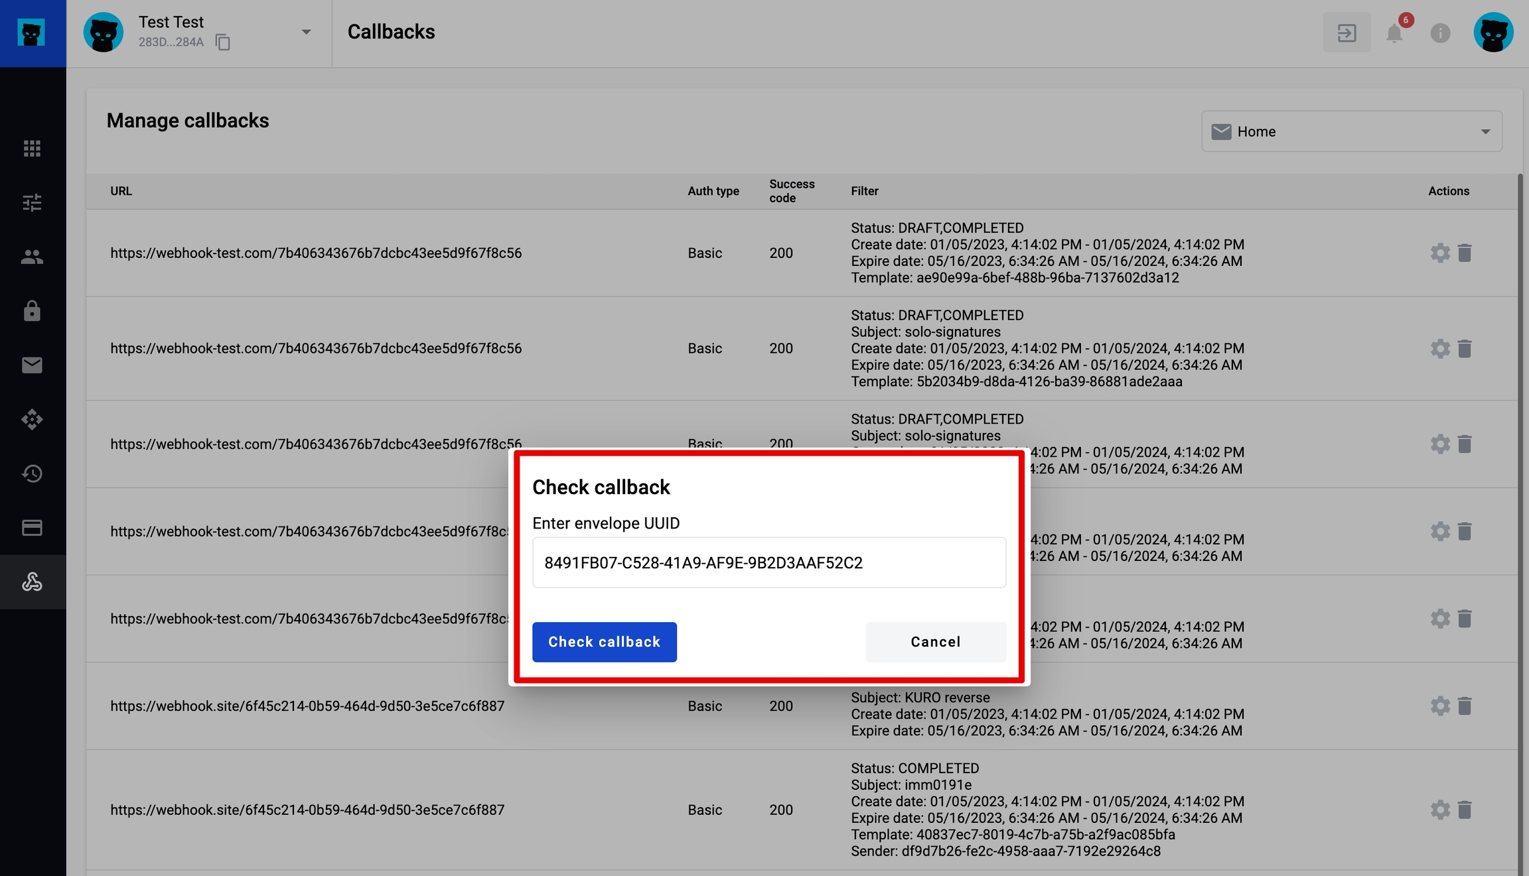The image size is (1529, 876).
Task: Click the envelope UUID input field
Action: pyautogui.click(x=768, y=562)
